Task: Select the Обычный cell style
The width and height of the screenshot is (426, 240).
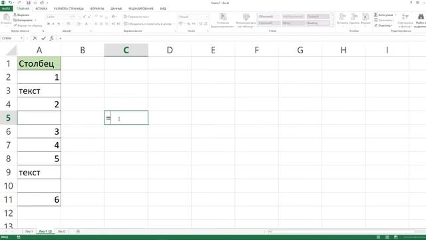Action: click(269, 17)
